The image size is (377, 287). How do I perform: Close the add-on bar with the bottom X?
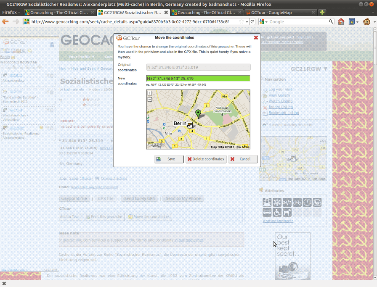[4, 284]
